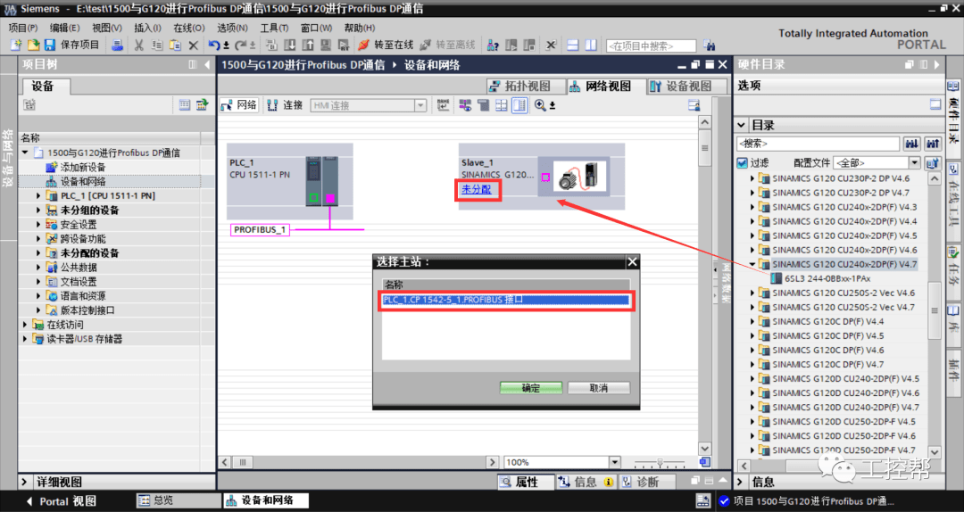Expand the PLC_1 [CPU 1511-1 PN] tree node
Screen dimensions: 964x512
click(38, 196)
